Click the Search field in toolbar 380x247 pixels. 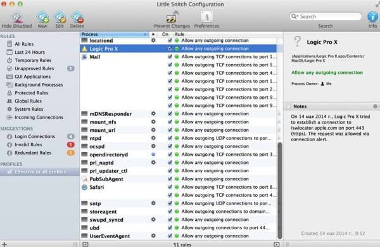326,16
